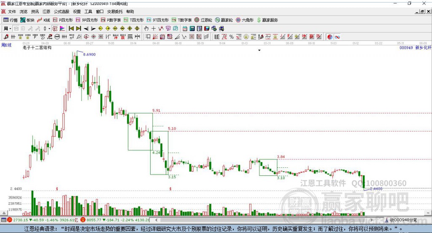
Task: Click the K线 chart toolbar button
Action: tap(43, 20)
